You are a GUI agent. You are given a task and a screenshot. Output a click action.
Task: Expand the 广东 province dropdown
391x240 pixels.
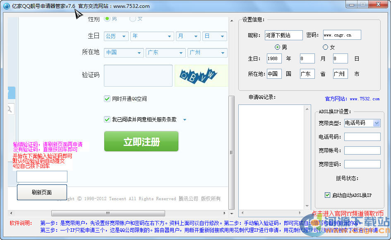[165, 53]
